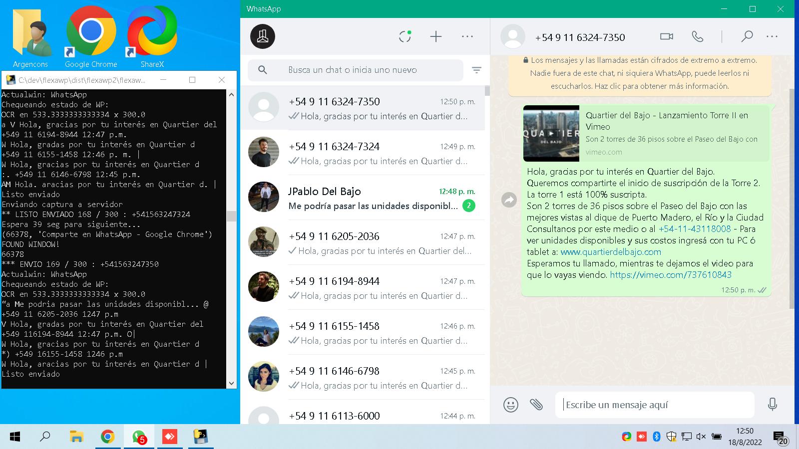Open the vimeo.com/737610843 link
Image resolution: width=799 pixels, height=449 pixels.
pyautogui.click(x=671, y=275)
